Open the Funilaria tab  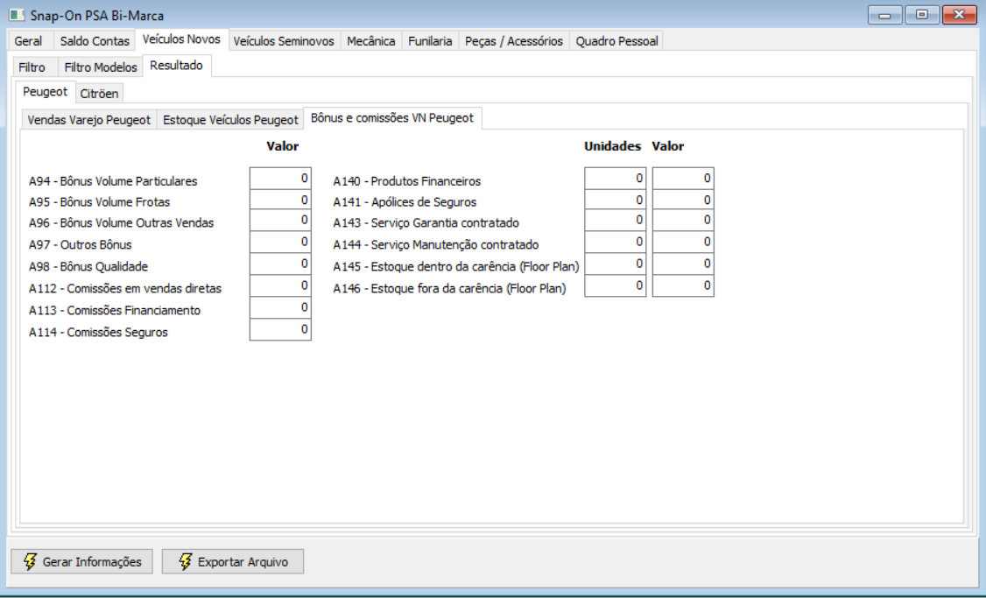(430, 41)
